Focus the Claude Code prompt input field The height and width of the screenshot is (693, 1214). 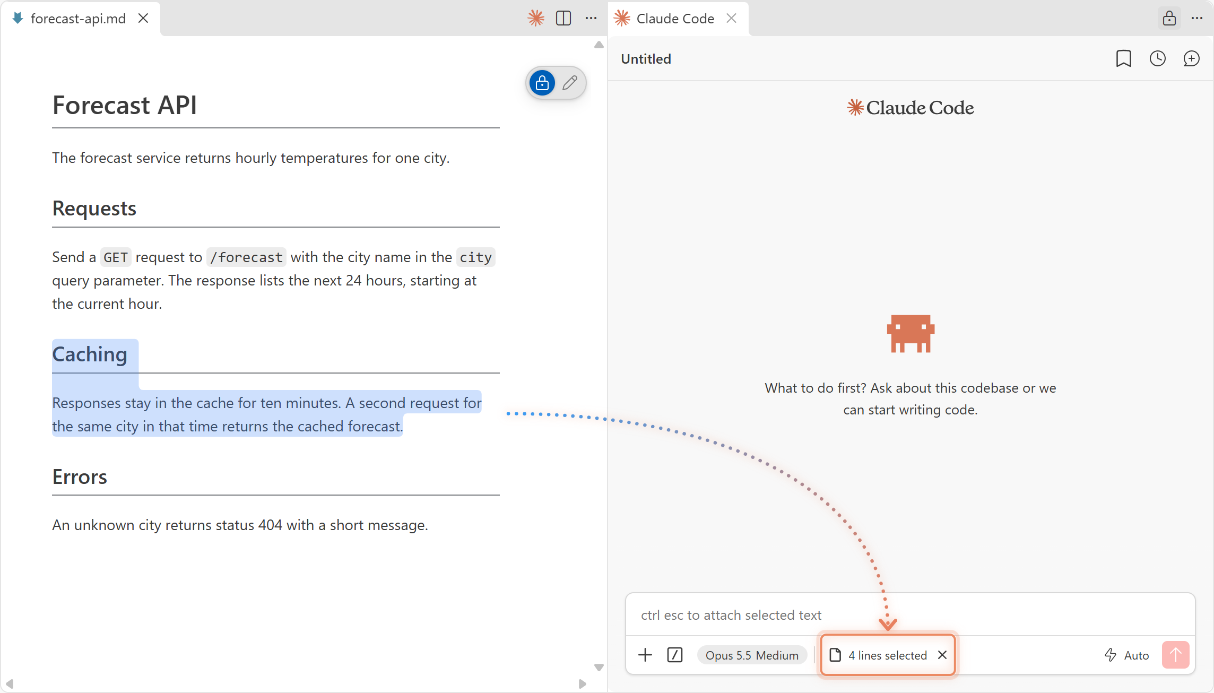(x=910, y=615)
